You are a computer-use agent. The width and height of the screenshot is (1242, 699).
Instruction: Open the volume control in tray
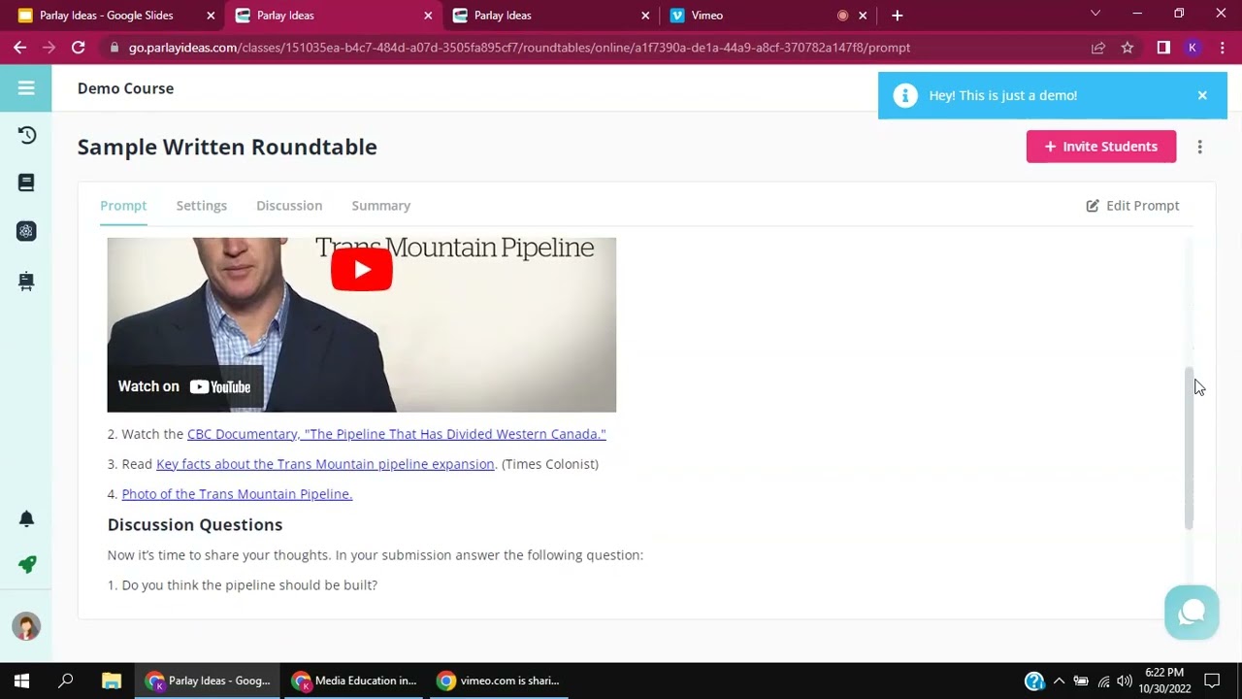click(1125, 681)
